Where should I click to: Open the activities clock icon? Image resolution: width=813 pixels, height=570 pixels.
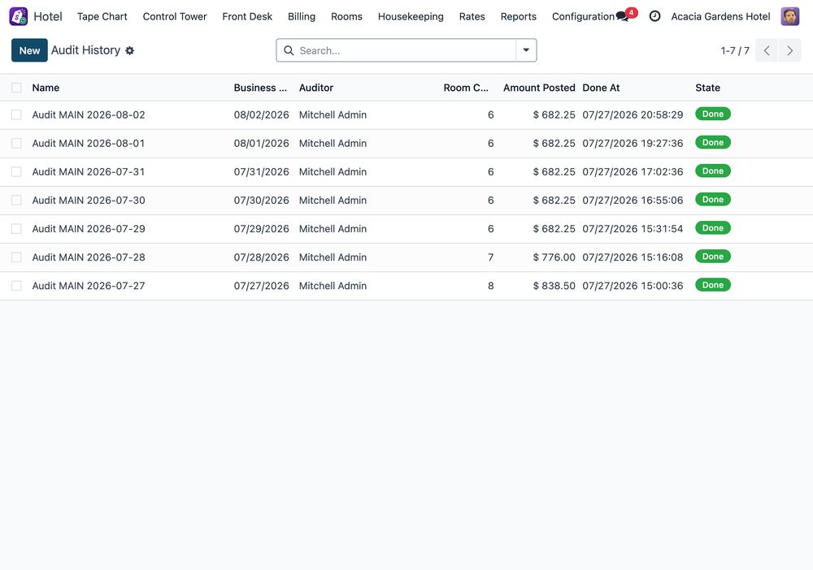654,16
